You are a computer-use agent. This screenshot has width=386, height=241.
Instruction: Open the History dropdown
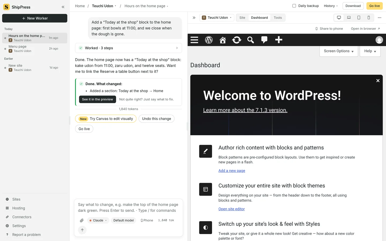(x=331, y=6)
